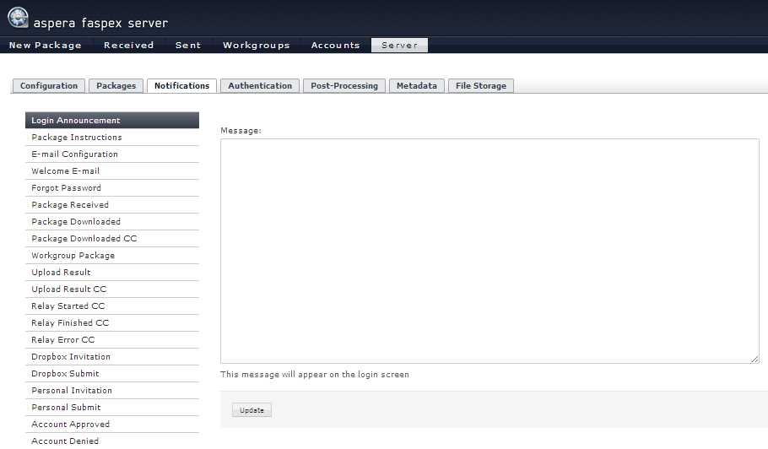The image size is (768, 449).
Task: Select Dropbox Submit notification
Action: click(x=112, y=374)
